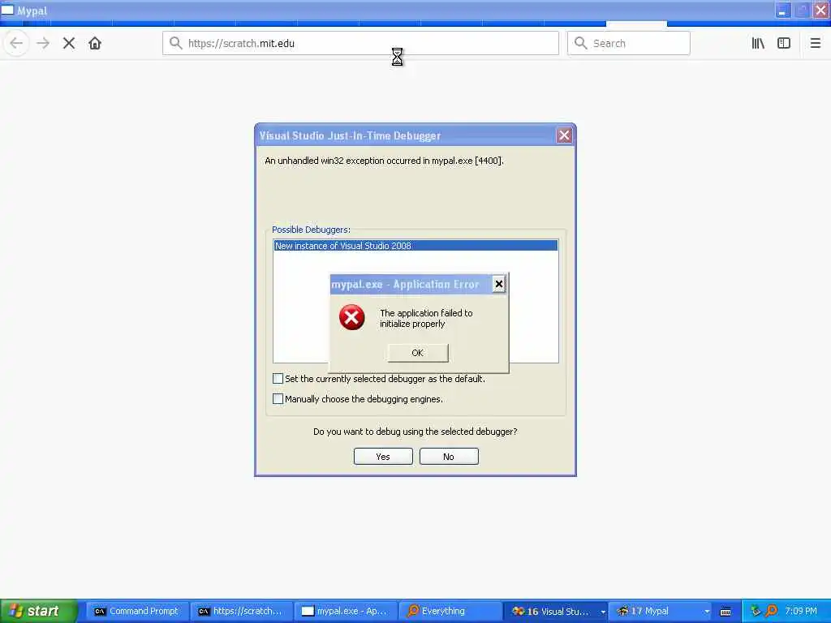
Task: Expand the 17 Mypal taskbar group
Action: click(660, 611)
